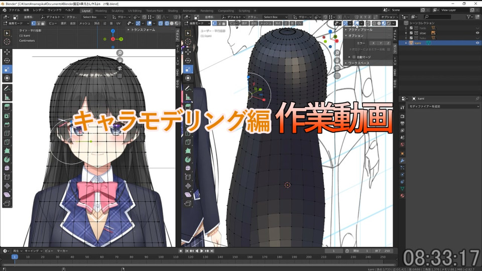Switch to the Sculpting workspace tab
This screenshot has width=482, height=271.
[x=117, y=11]
